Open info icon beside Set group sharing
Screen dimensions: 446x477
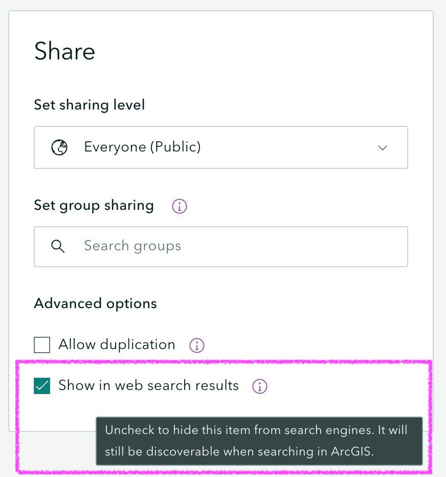179,206
